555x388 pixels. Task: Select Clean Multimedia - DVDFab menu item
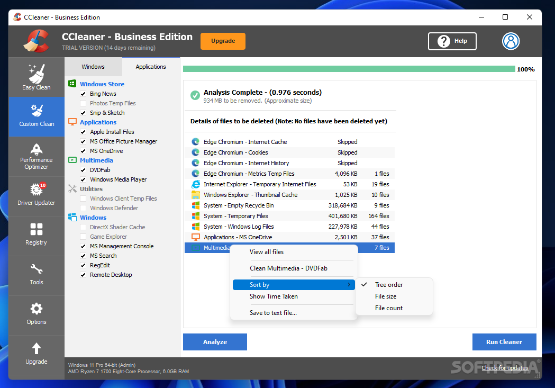294,268
